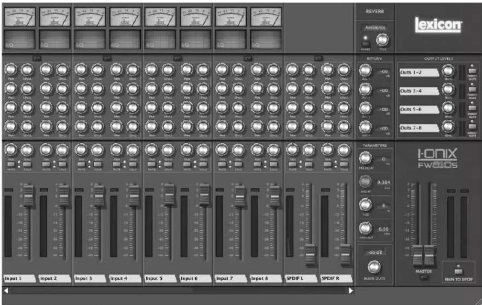Mute the Input 6 channel
This screenshot has height=305, width=482.
(x=187, y=165)
